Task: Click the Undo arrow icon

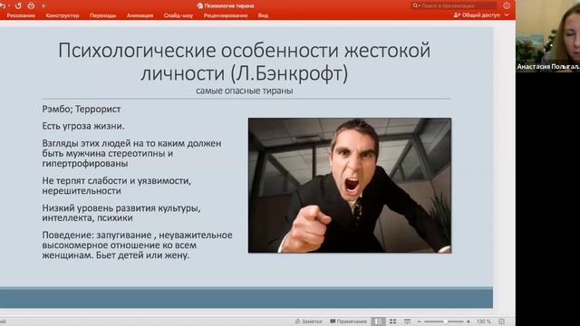Action: (x=3, y=5)
